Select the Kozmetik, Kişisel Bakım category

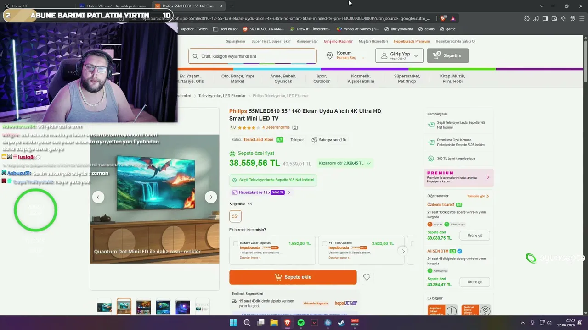[x=361, y=79]
